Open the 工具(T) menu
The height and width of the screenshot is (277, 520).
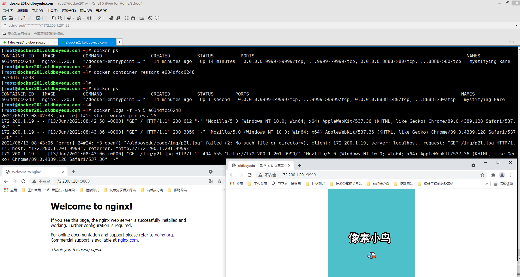52,11
